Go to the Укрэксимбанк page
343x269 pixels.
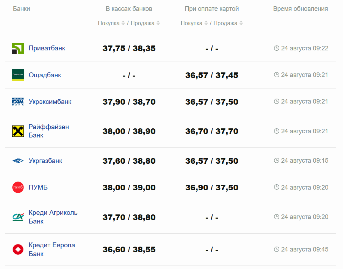[50, 102]
